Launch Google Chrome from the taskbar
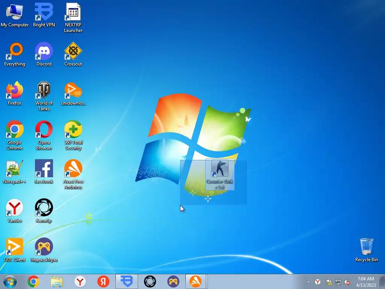 pyautogui.click(x=33, y=281)
